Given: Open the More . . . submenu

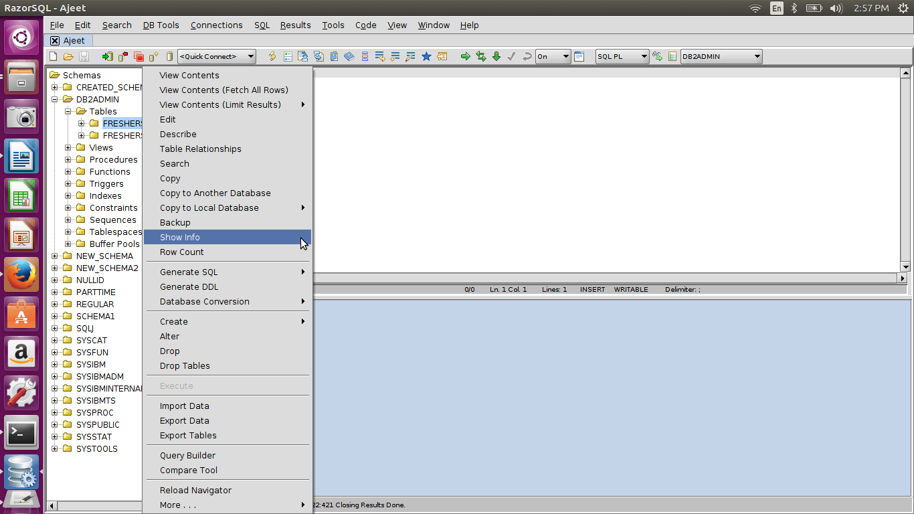Looking at the screenshot, I should pyautogui.click(x=227, y=505).
